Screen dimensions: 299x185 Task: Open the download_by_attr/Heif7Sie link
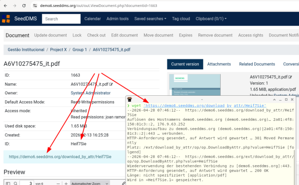(x=60, y=157)
